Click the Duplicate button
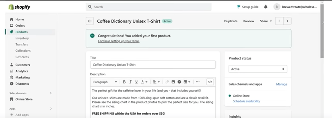The width and height of the screenshot is (332, 118). click(231, 21)
